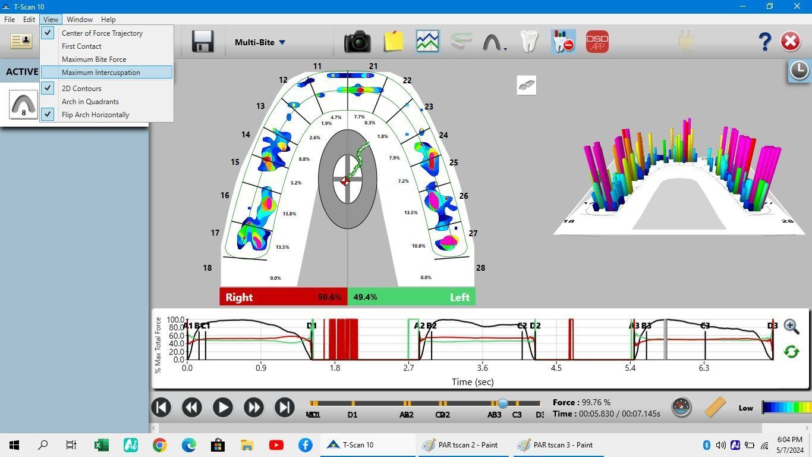Open the Edit menu
812x457 pixels.
click(x=29, y=20)
